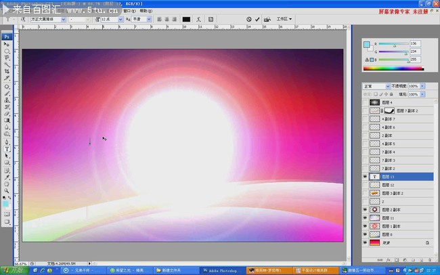This screenshot has width=440, height=275.
Task: Open the layer blend mode dropdown 正常
Action: [x=376, y=86]
